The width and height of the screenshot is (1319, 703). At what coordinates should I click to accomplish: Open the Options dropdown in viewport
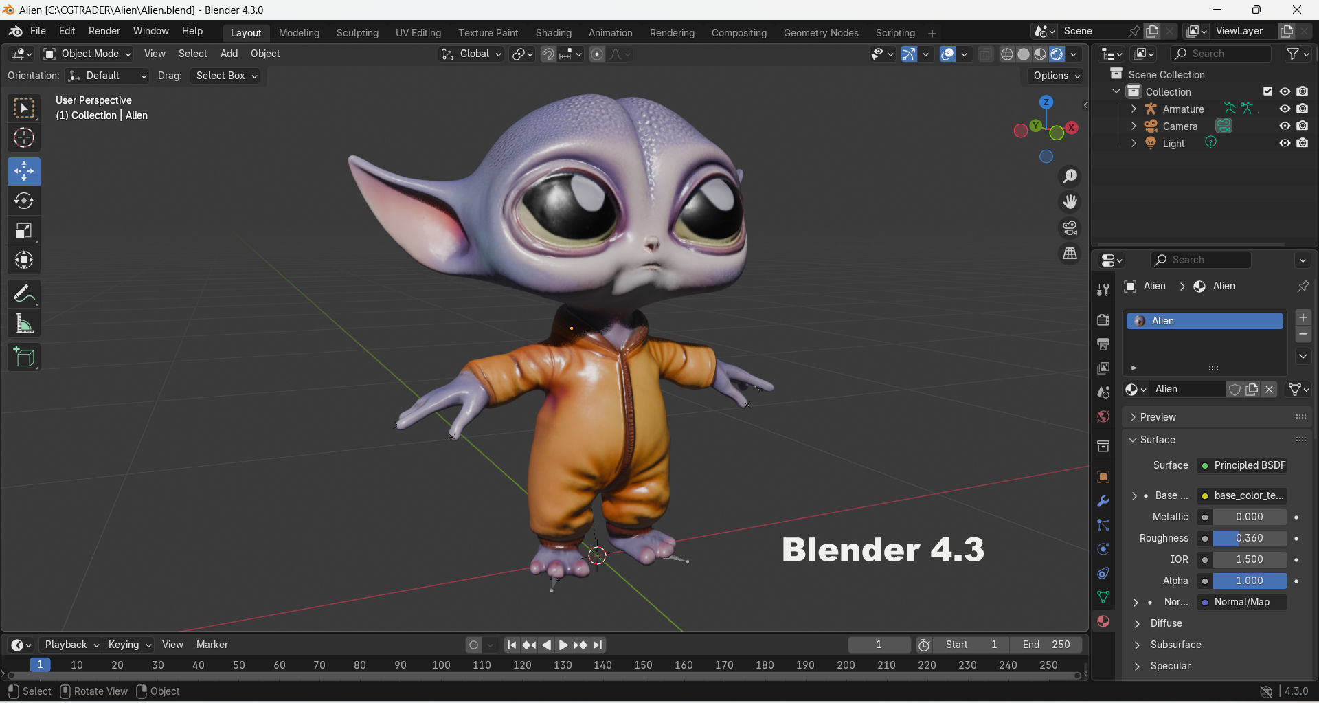pyautogui.click(x=1056, y=76)
